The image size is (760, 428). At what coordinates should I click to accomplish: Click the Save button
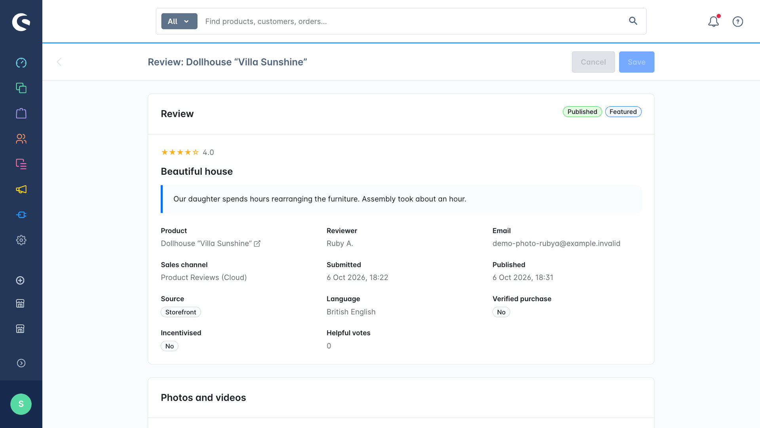[x=636, y=62]
